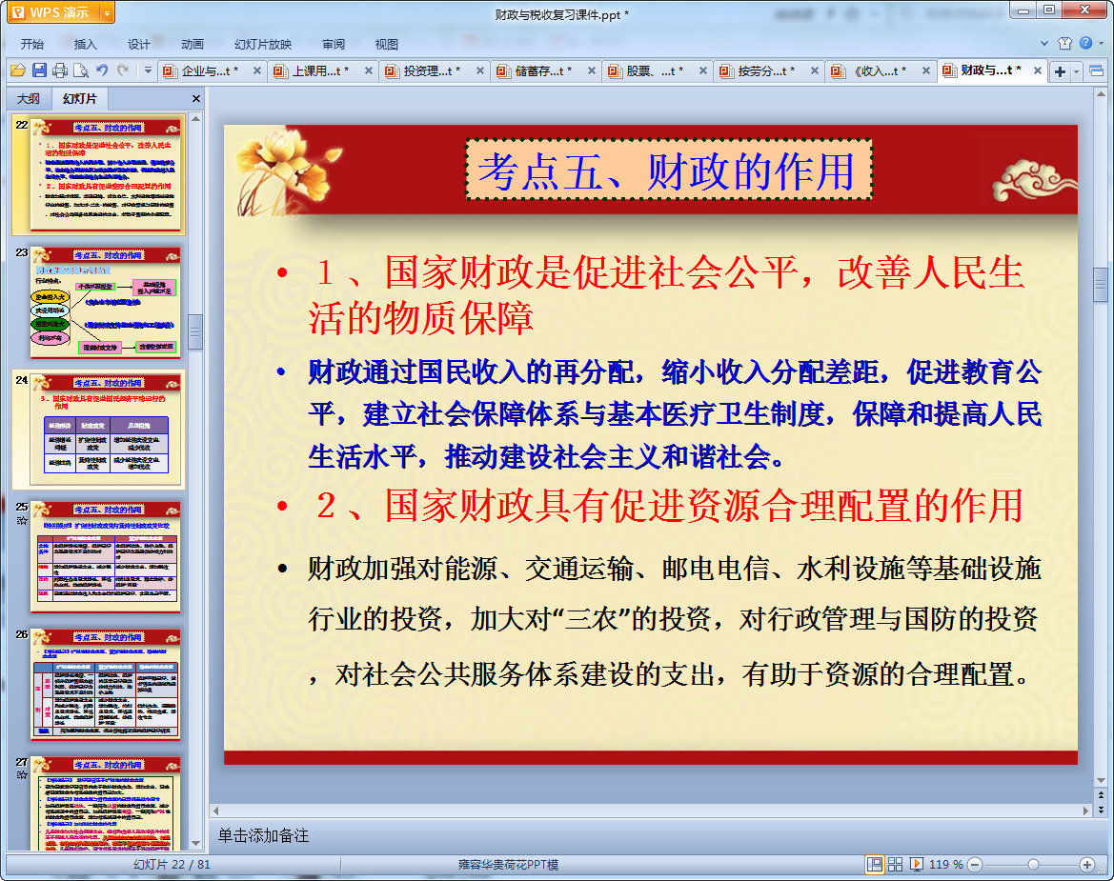Select slide 24 thumbnail
Viewport: 1114px width, 881px height.
106,430
